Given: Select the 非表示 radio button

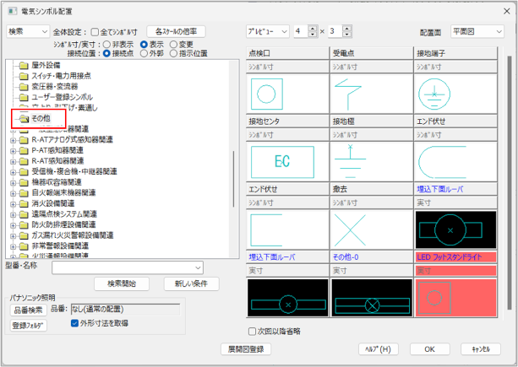Looking at the screenshot, I should pyautogui.click(x=105, y=44).
